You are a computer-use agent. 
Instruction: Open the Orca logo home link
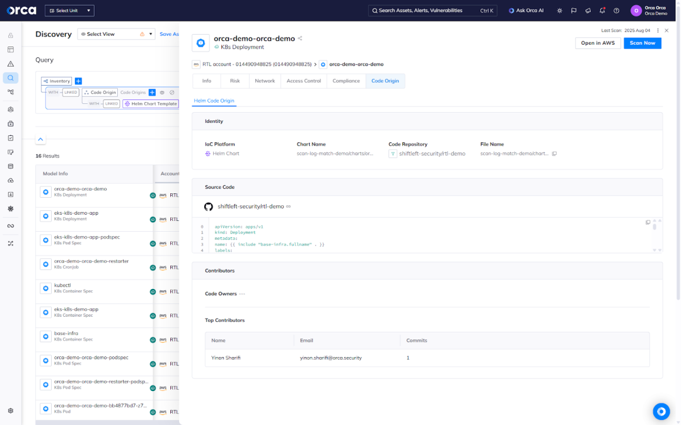click(21, 11)
